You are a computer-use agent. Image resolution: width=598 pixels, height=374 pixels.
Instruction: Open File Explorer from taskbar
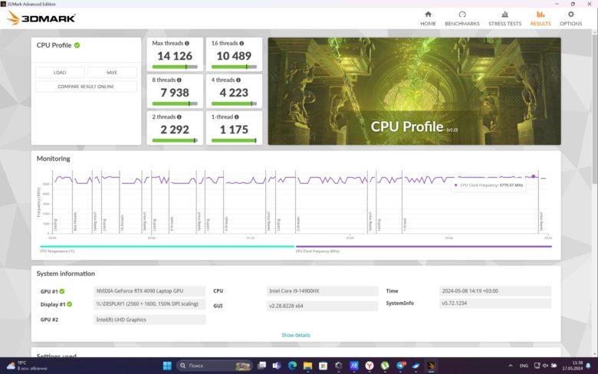click(307, 366)
